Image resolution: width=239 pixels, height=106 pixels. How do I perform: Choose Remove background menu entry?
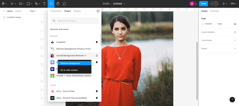pyautogui.click(x=75, y=63)
